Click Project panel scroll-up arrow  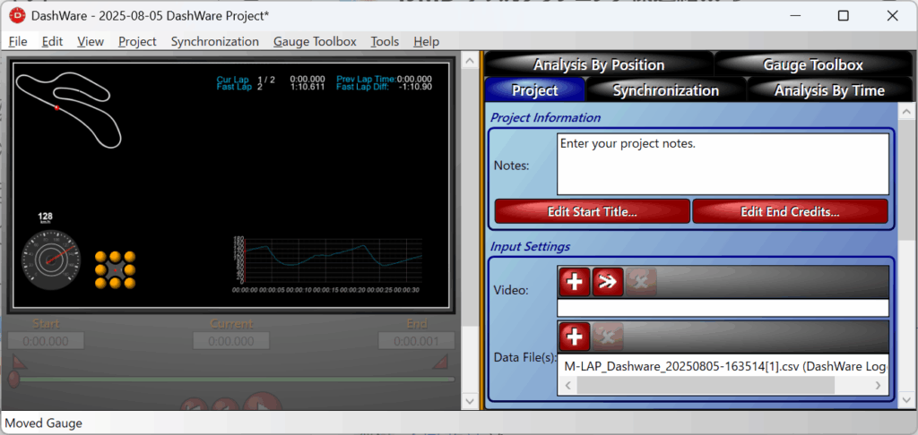click(905, 111)
